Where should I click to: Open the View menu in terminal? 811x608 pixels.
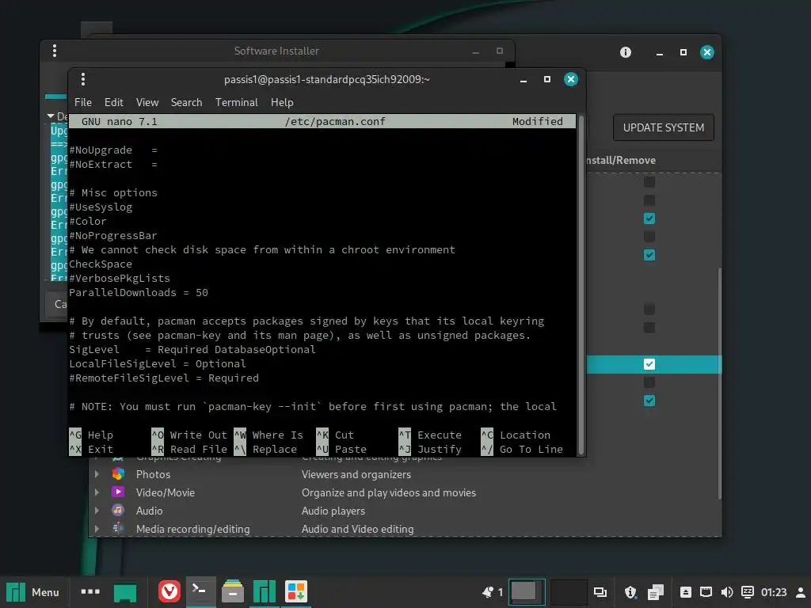coord(147,102)
